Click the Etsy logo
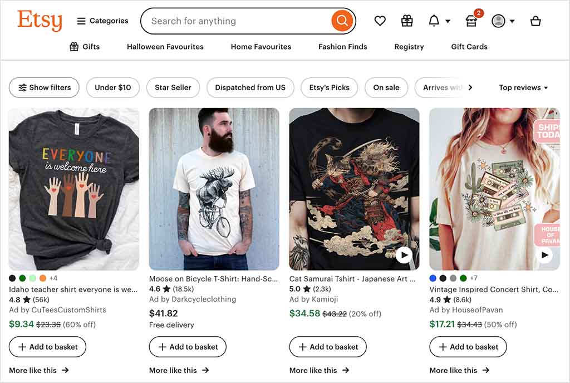 coord(40,21)
